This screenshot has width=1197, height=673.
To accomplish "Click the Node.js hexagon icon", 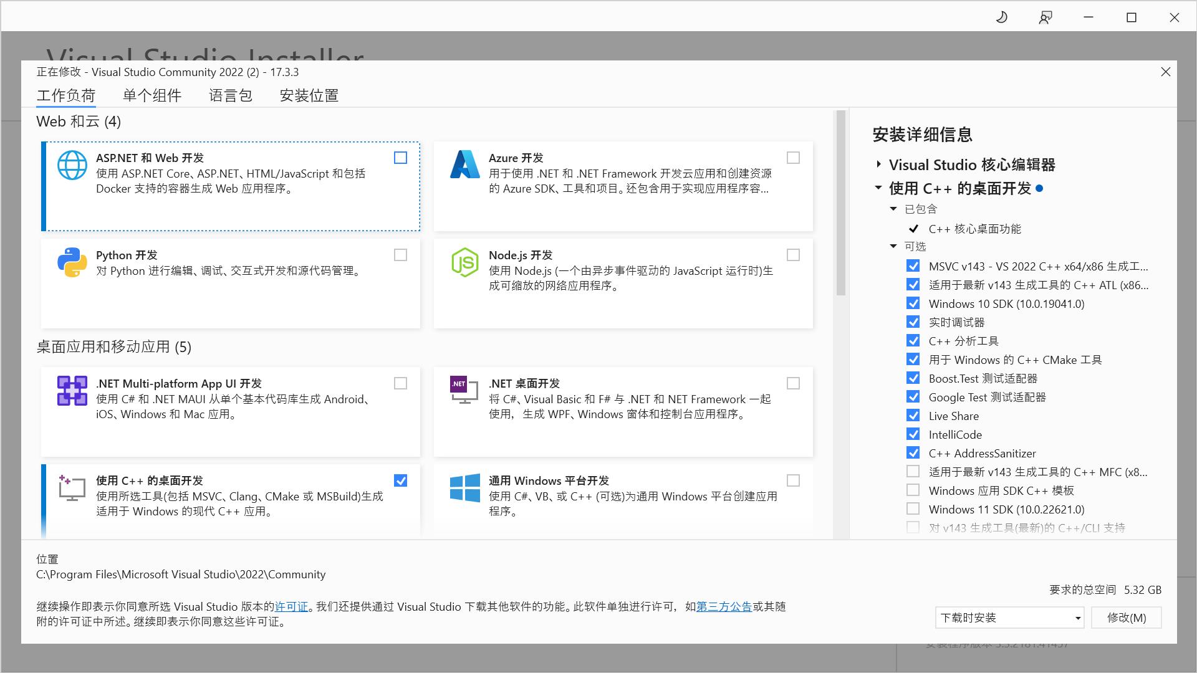I will 464,262.
